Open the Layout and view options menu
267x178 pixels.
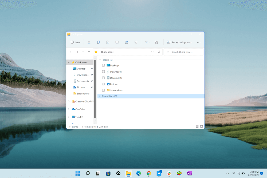pyautogui.click(x=157, y=42)
